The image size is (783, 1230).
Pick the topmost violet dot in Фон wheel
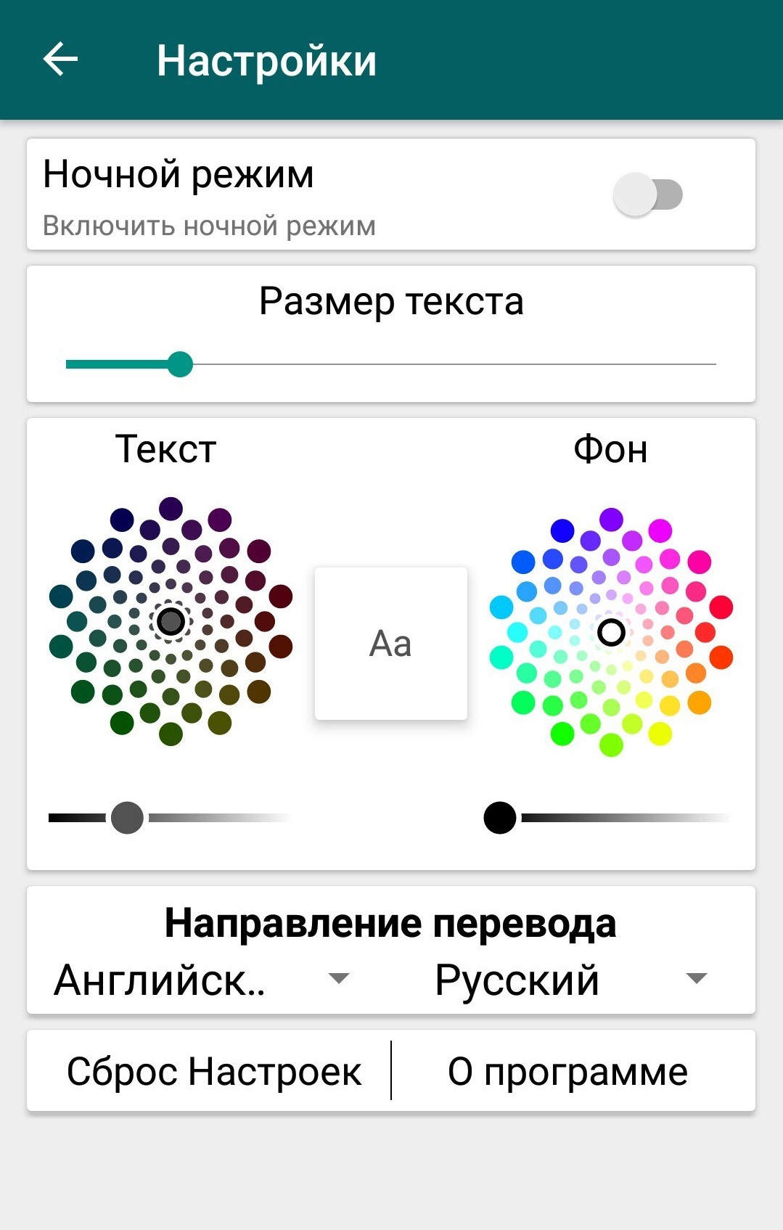click(611, 520)
